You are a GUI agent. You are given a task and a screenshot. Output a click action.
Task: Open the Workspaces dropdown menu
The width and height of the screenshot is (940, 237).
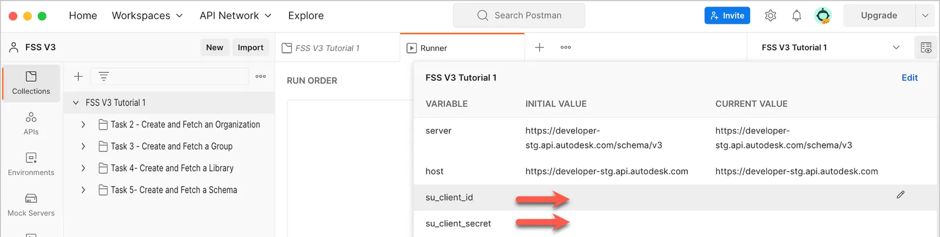point(147,16)
